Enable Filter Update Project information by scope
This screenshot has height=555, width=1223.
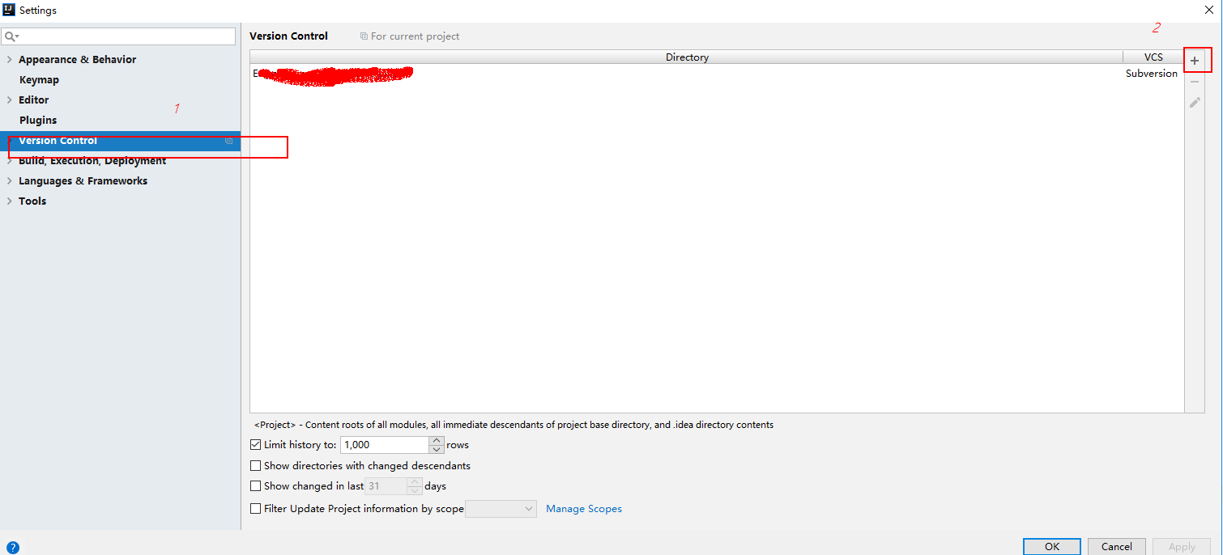click(256, 509)
